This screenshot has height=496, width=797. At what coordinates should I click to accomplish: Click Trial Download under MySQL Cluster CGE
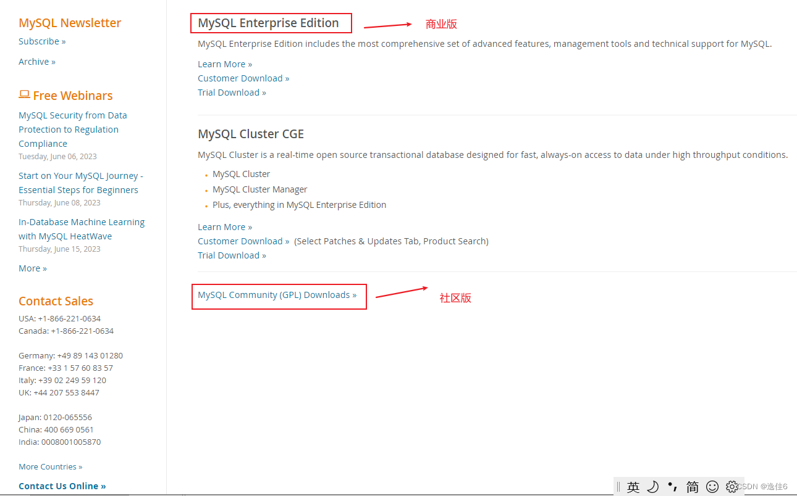point(232,255)
